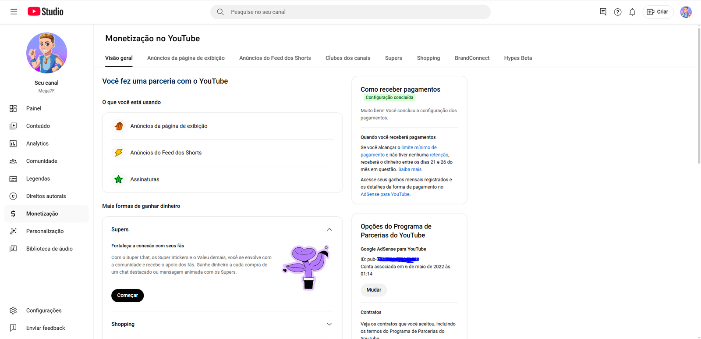
Task: Click the Biblioteca de áudio icon
Action: click(13, 249)
